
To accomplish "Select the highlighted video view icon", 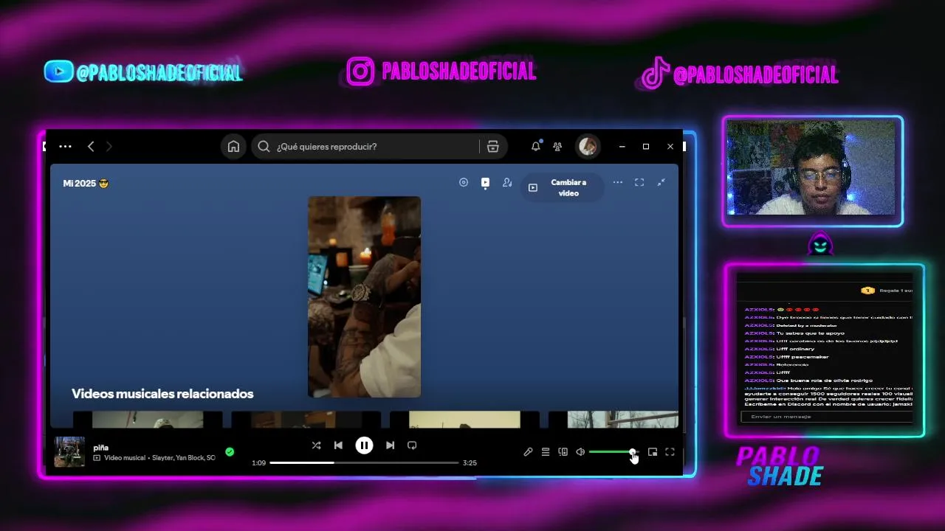I will tap(485, 183).
